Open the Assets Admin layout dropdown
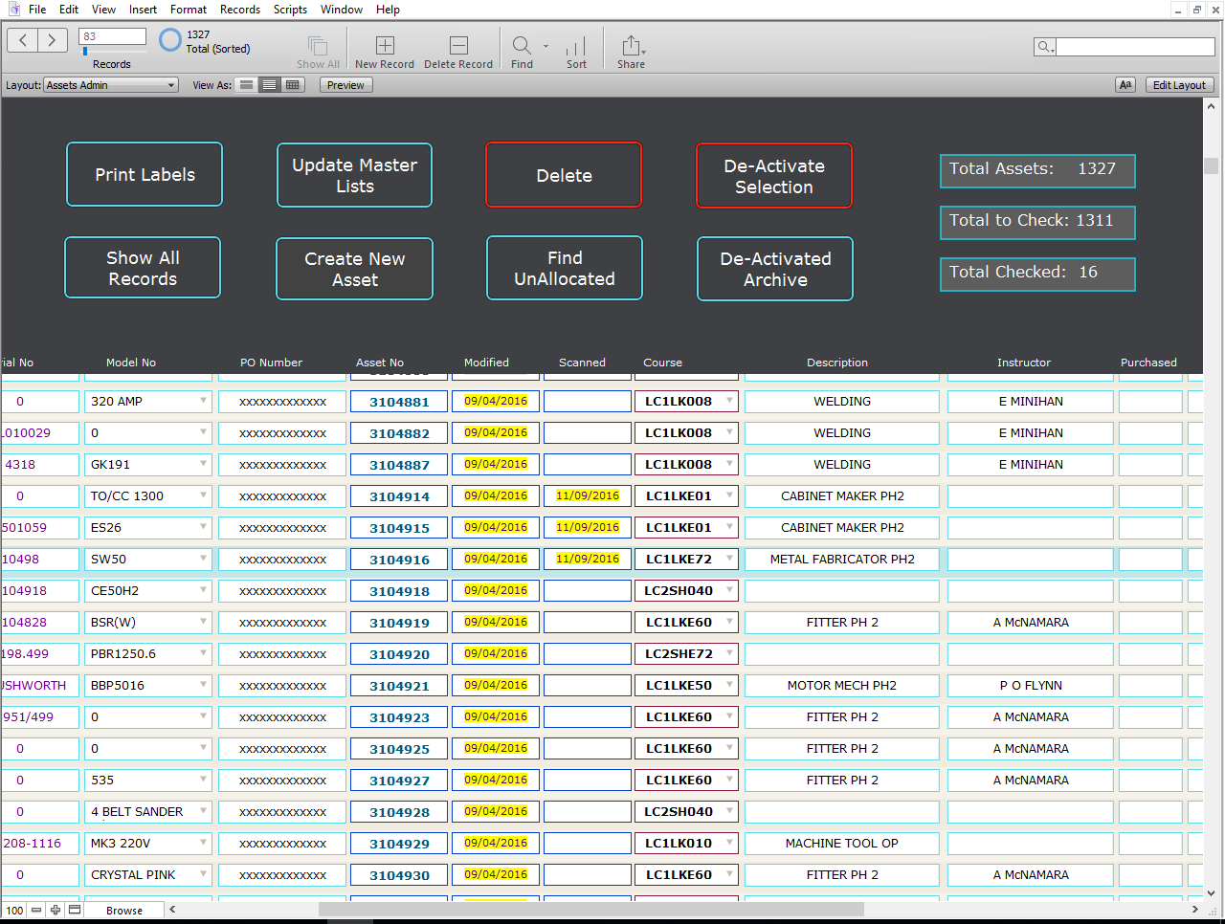 111,85
